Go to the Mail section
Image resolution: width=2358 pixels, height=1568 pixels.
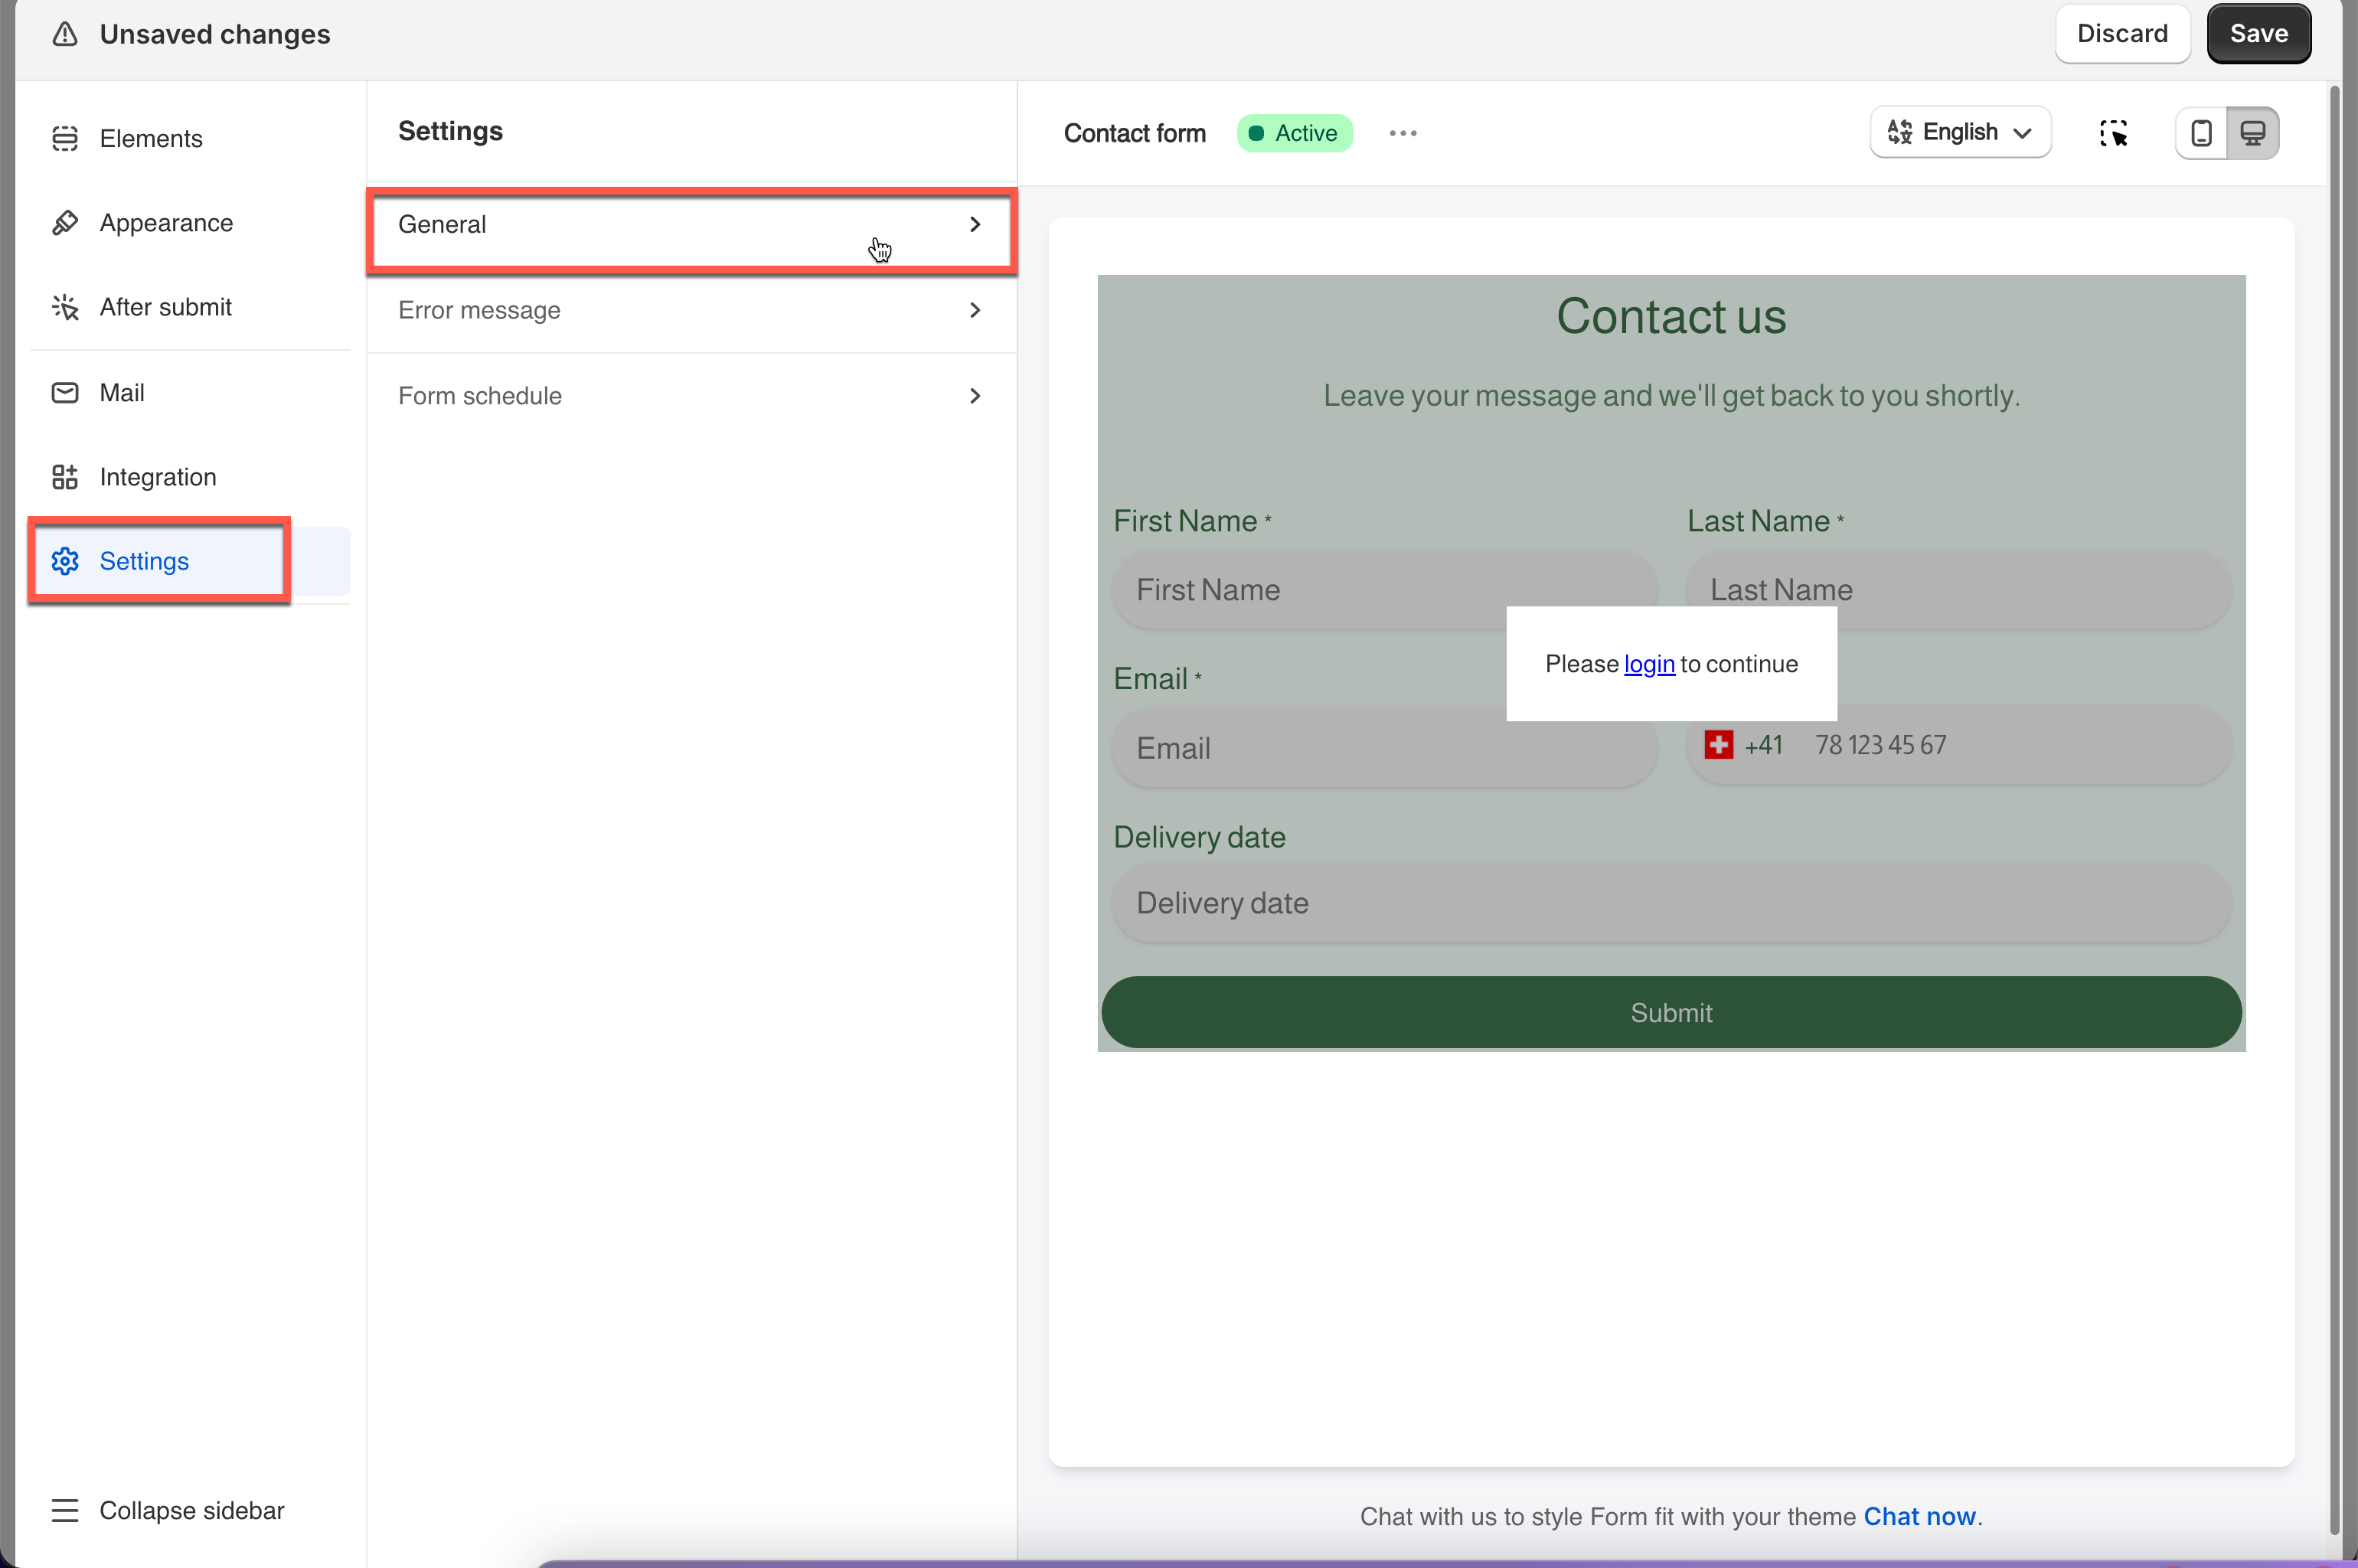click(x=121, y=392)
